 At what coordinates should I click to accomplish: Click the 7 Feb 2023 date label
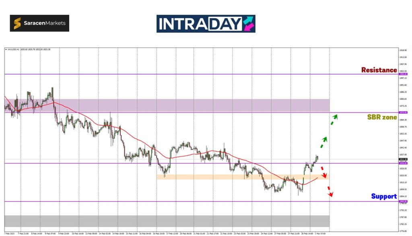point(9,233)
